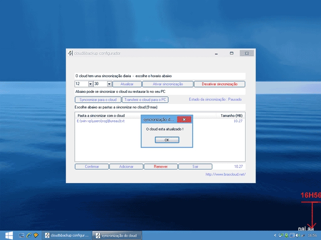Click the Atualizar button
This screenshot has height=240, width=321.
(127, 84)
